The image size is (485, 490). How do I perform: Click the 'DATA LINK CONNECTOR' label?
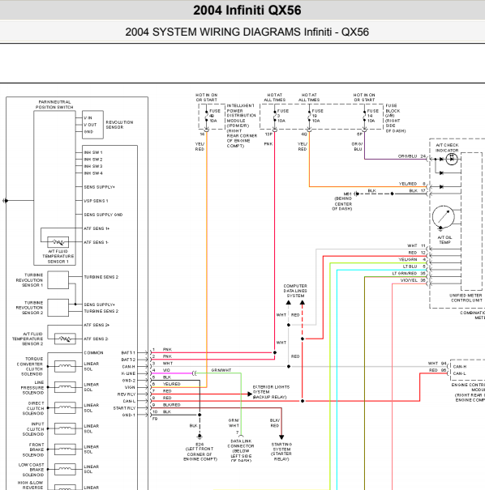click(241, 451)
